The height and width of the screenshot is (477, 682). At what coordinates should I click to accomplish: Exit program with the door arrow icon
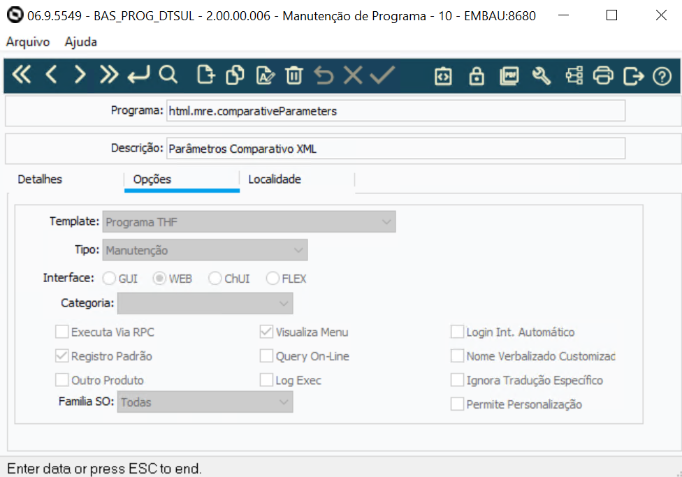(x=633, y=76)
